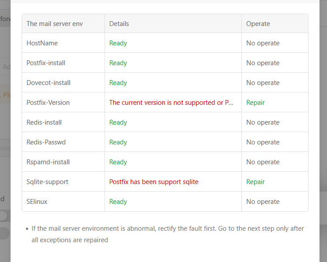Toggle the partially hidden switch behind the dialog
This screenshot has width=327, height=262.
point(4,216)
